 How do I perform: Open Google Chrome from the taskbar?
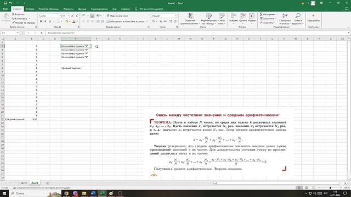click(x=66, y=193)
